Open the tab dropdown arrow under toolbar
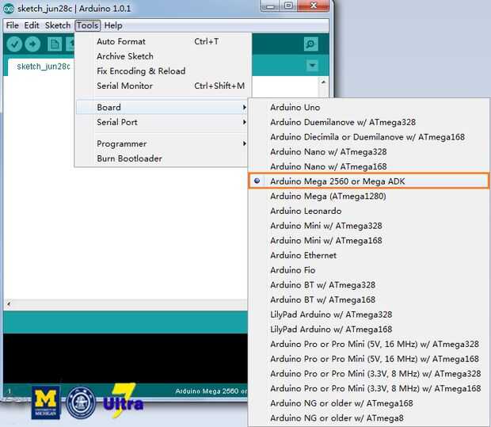 pos(312,66)
